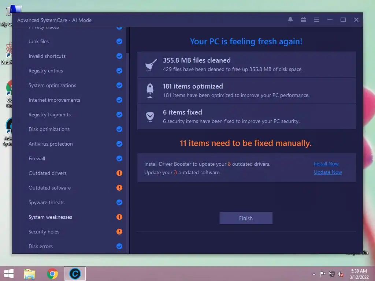Select Antivirus protection in the scan list
This screenshot has width=375, height=281.
tap(51, 144)
